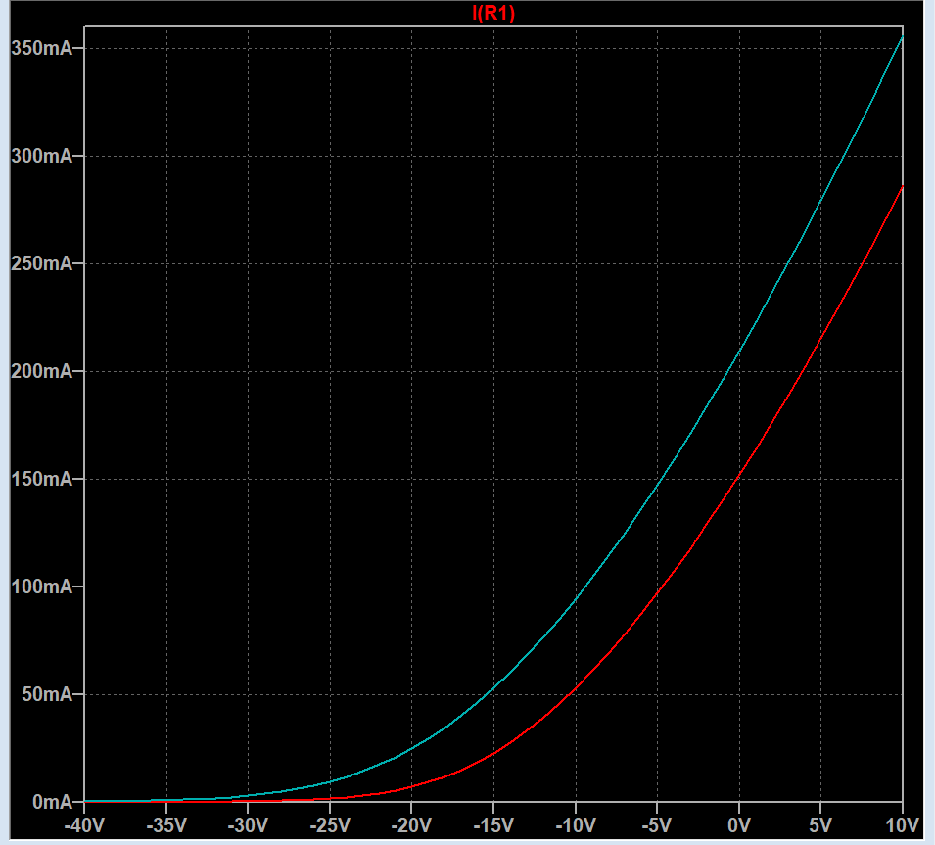935x845 pixels.
Task: Click the 10V horizontal axis label
Action: [902, 826]
